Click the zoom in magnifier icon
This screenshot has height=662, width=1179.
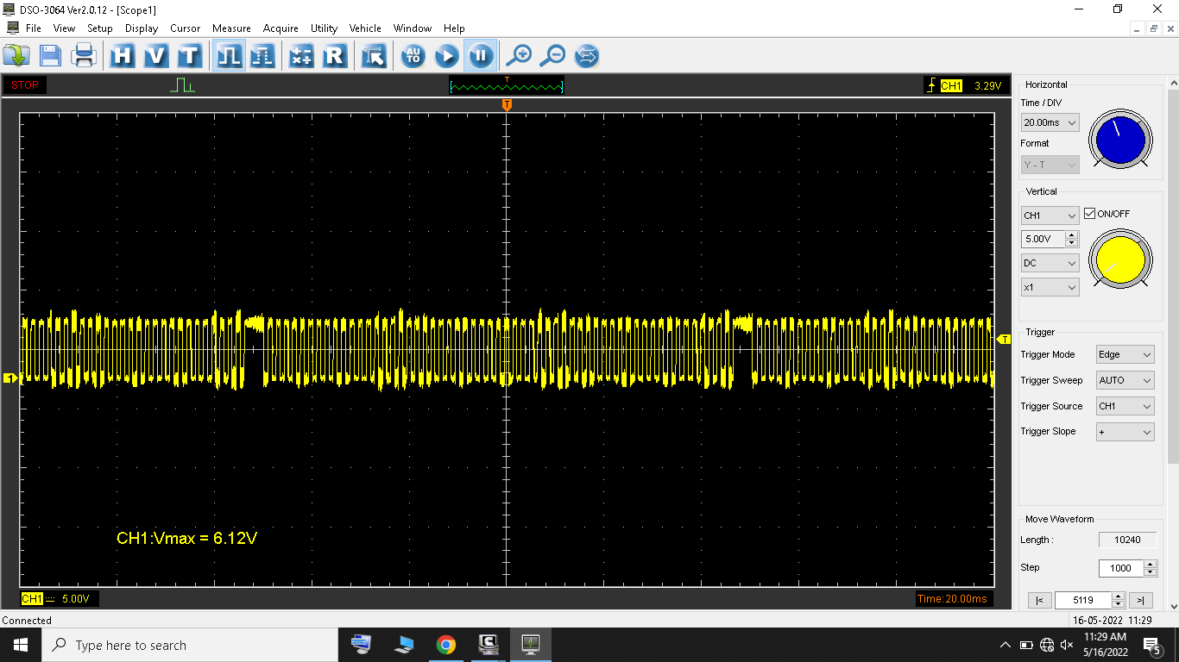[518, 56]
